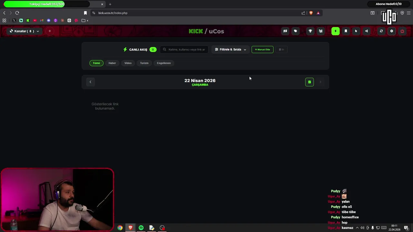The height and width of the screenshot is (232, 413).
Task: Reload the page with browser refresh
Action: coord(17,13)
